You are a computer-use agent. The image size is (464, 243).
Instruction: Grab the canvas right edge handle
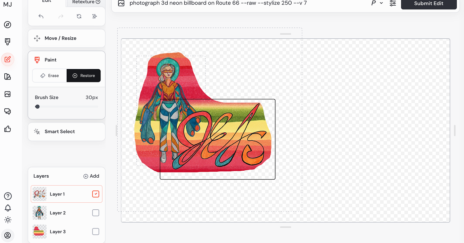455,130
